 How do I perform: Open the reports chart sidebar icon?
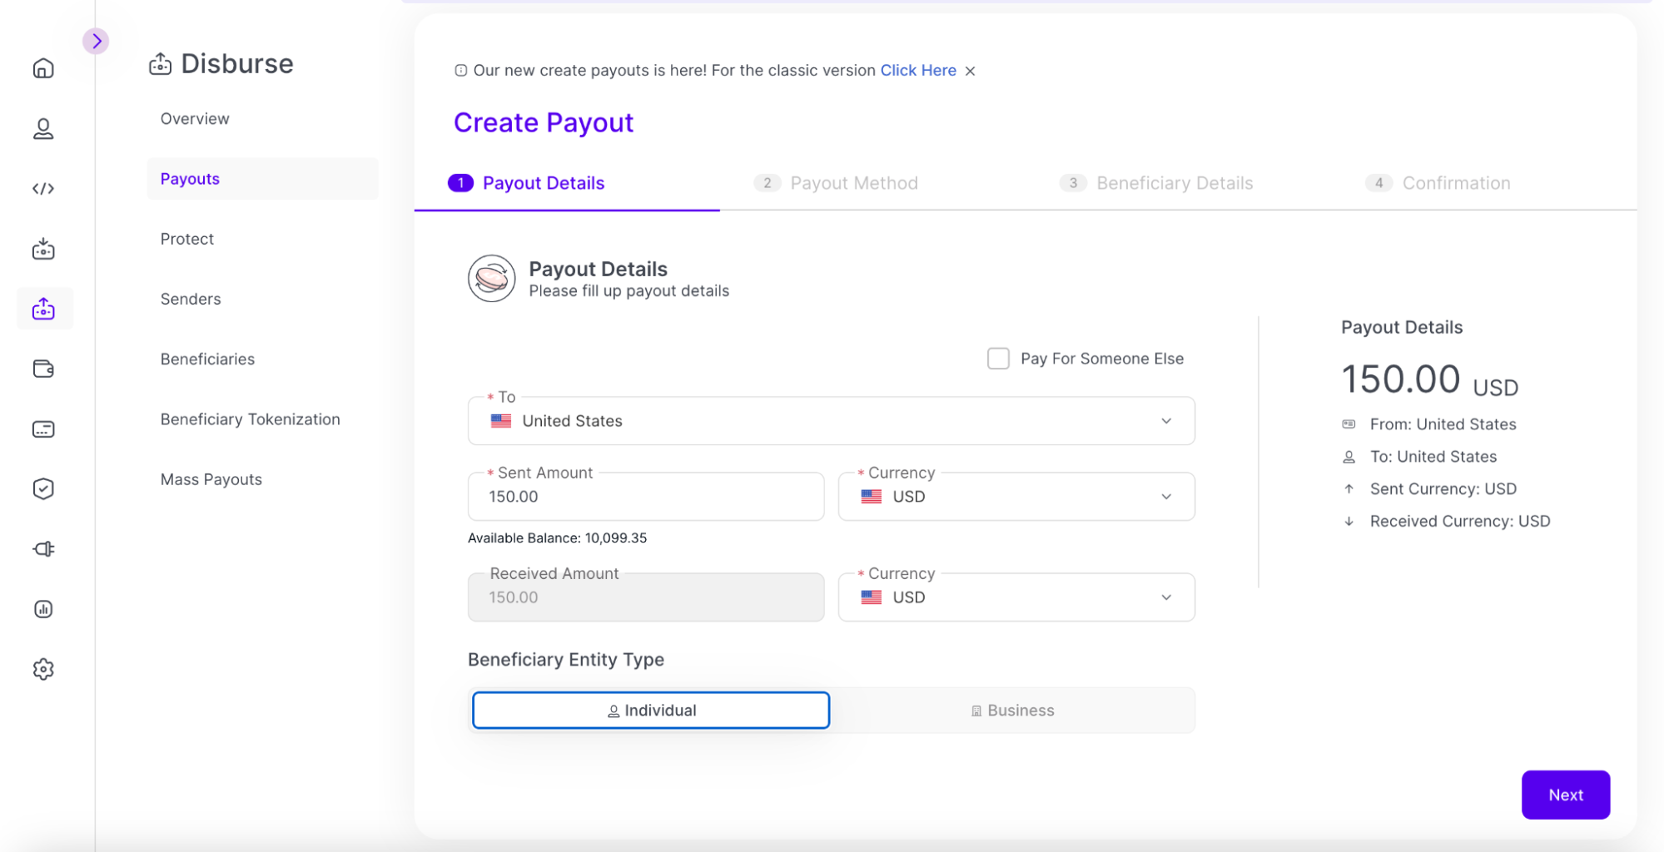[43, 609]
